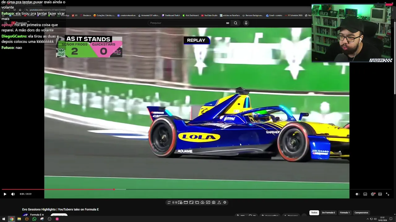This screenshot has height=222, width=396.
Task: Open the 'Formula E' channel name
Action: (x=36, y=215)
